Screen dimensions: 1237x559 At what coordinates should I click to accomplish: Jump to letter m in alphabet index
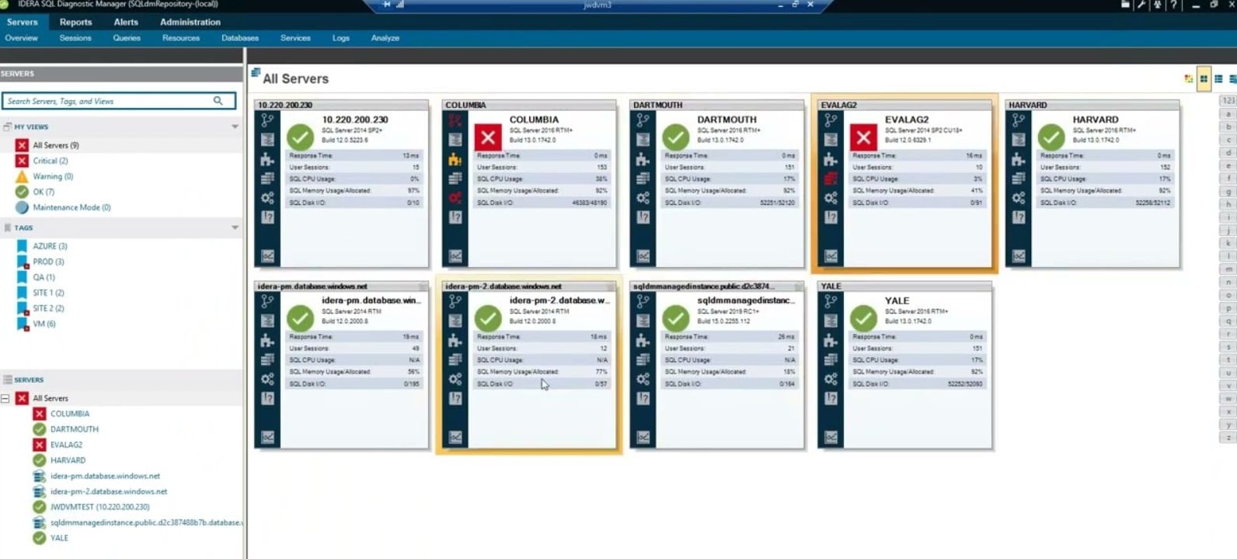[1228, 269]
